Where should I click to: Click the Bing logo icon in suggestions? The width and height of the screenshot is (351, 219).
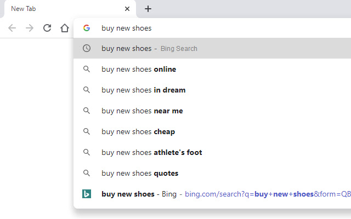(87, 194)
